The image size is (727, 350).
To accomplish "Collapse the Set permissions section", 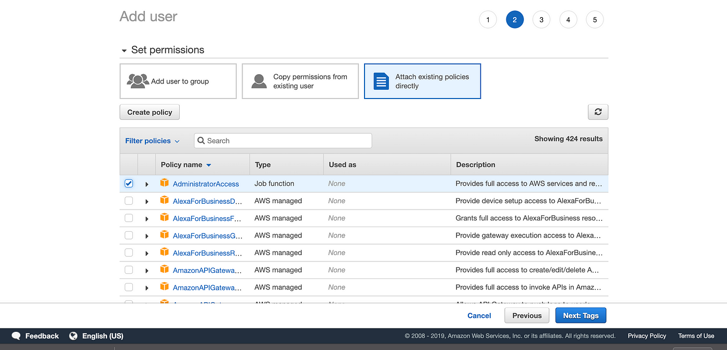I will tap(124, 51).
